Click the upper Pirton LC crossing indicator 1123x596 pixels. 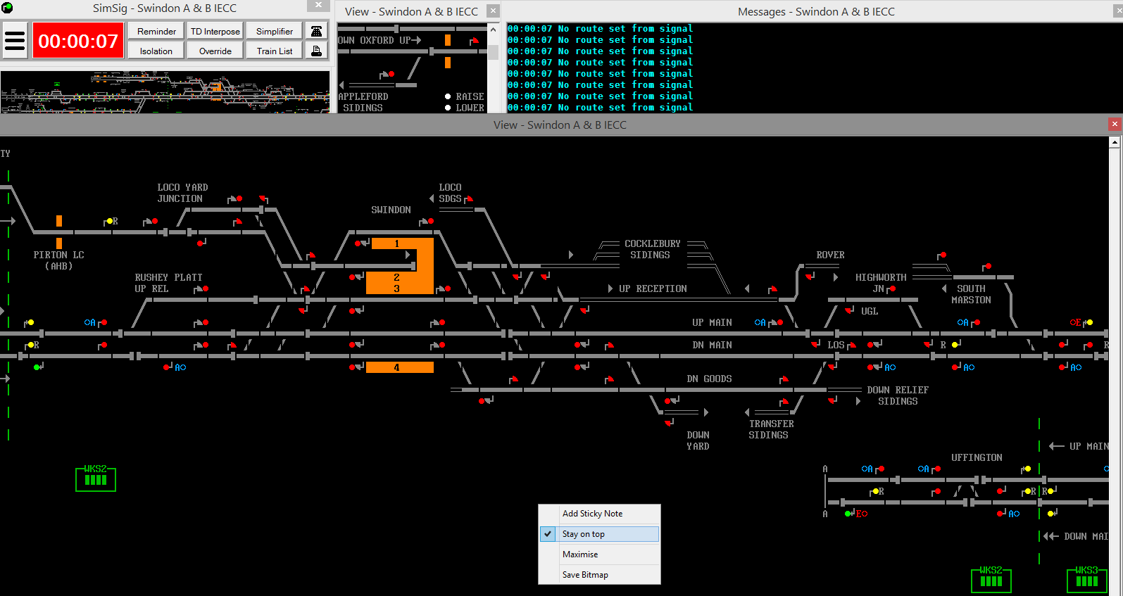[59, 221]
